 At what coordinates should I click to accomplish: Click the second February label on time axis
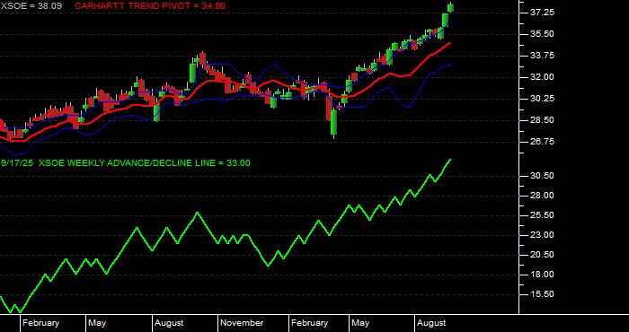click(310, 323)
